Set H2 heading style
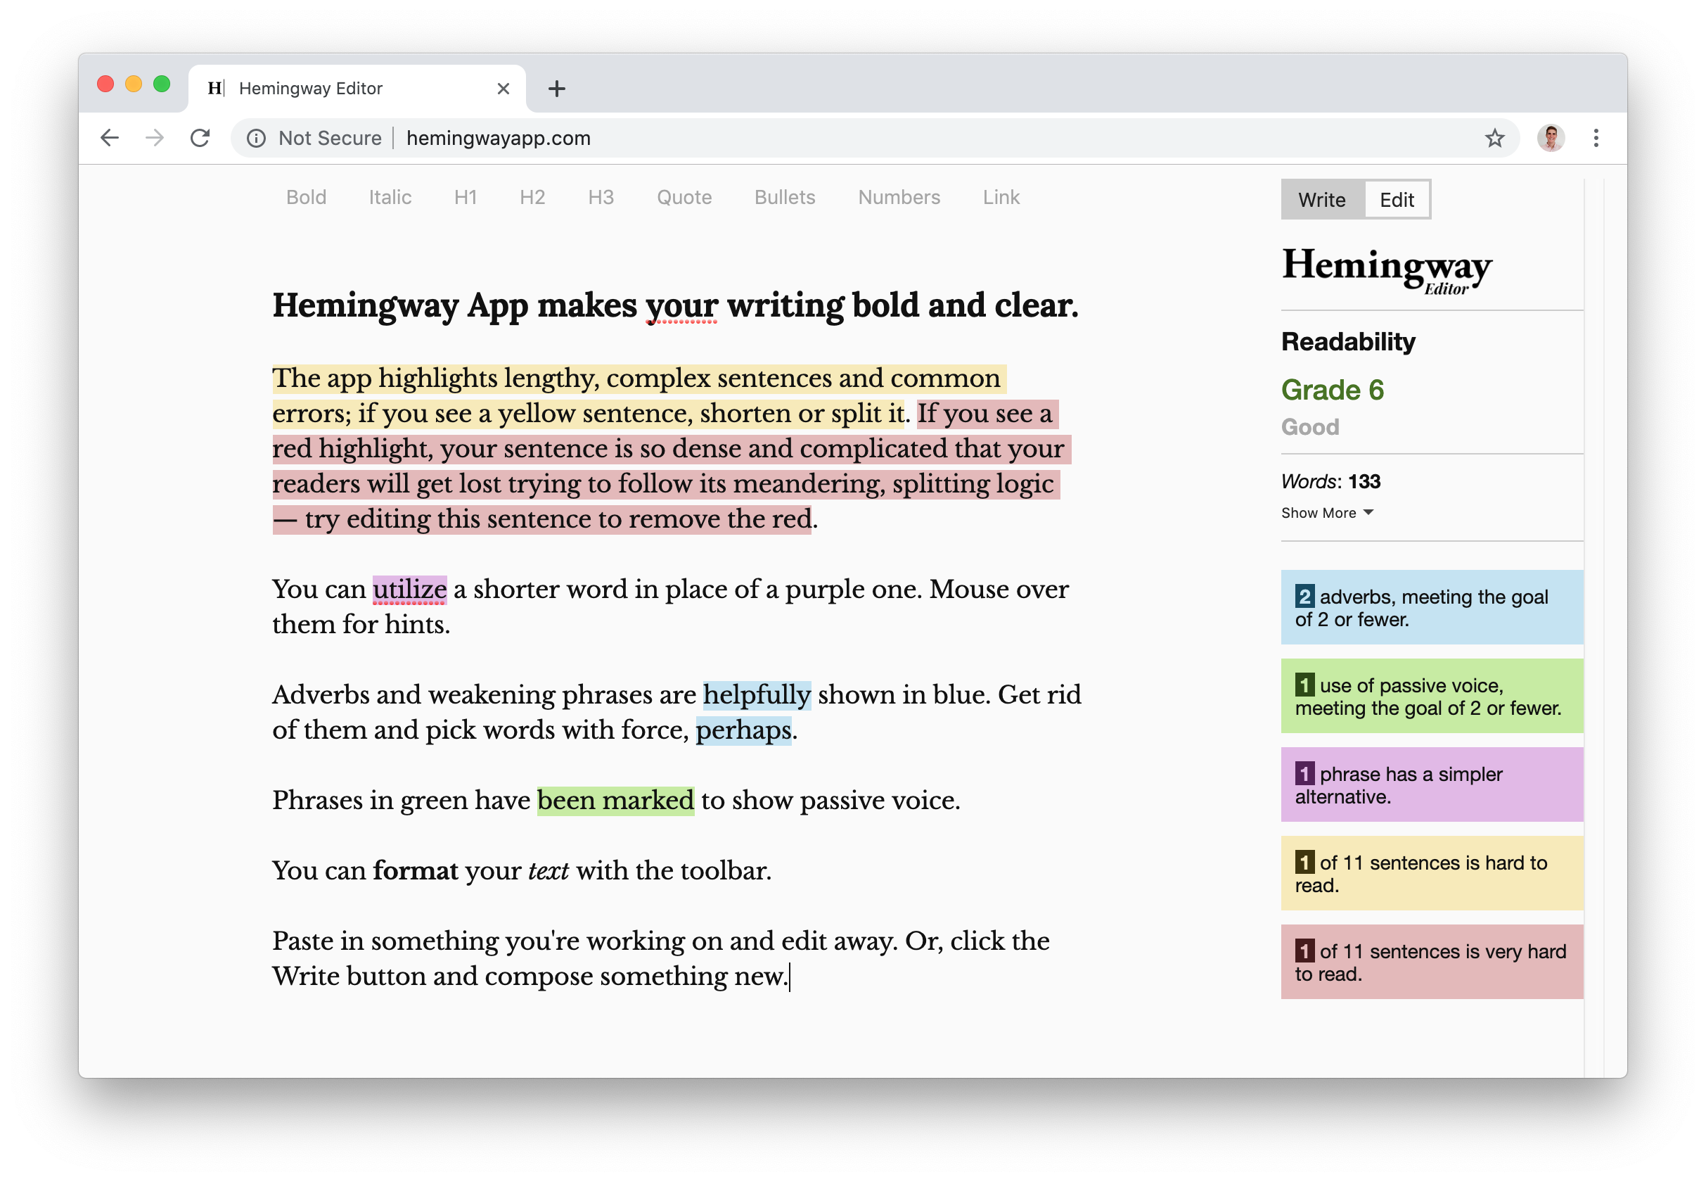 (x=532, y=197)
